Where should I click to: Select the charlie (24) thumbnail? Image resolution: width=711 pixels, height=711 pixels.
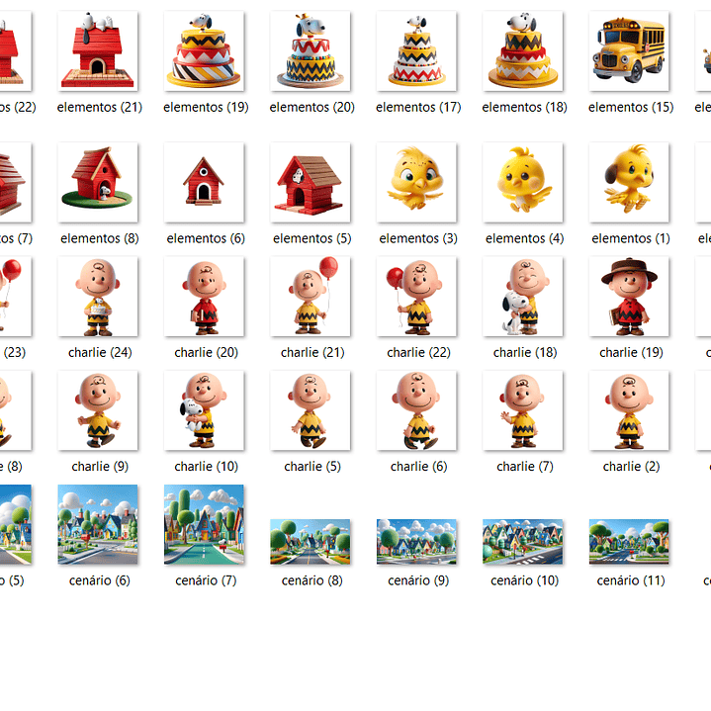pos(97,297)
